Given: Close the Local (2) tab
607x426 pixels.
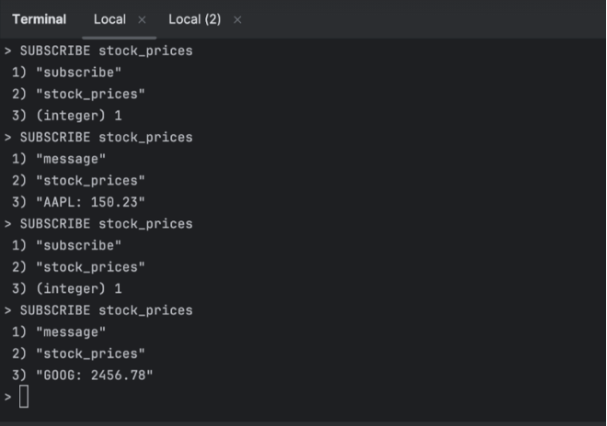Looking at the screenshot, I should coord(237,19).
